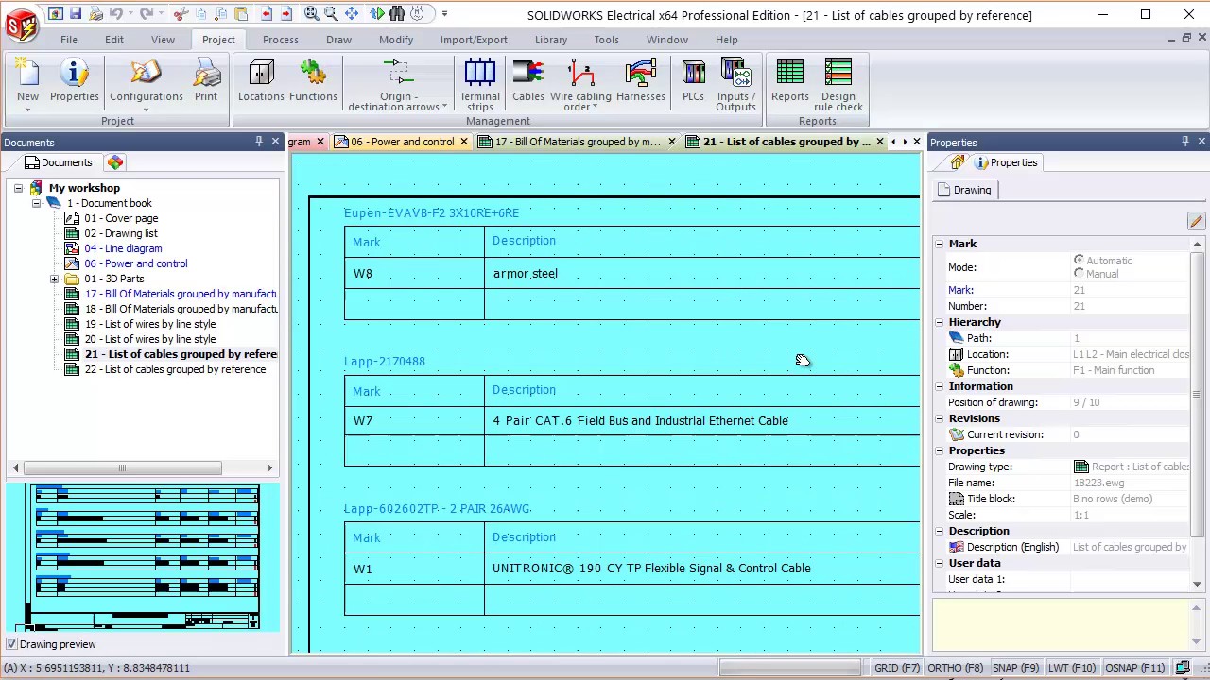Click the Pan move arrows icon

[x=352, y=14]
